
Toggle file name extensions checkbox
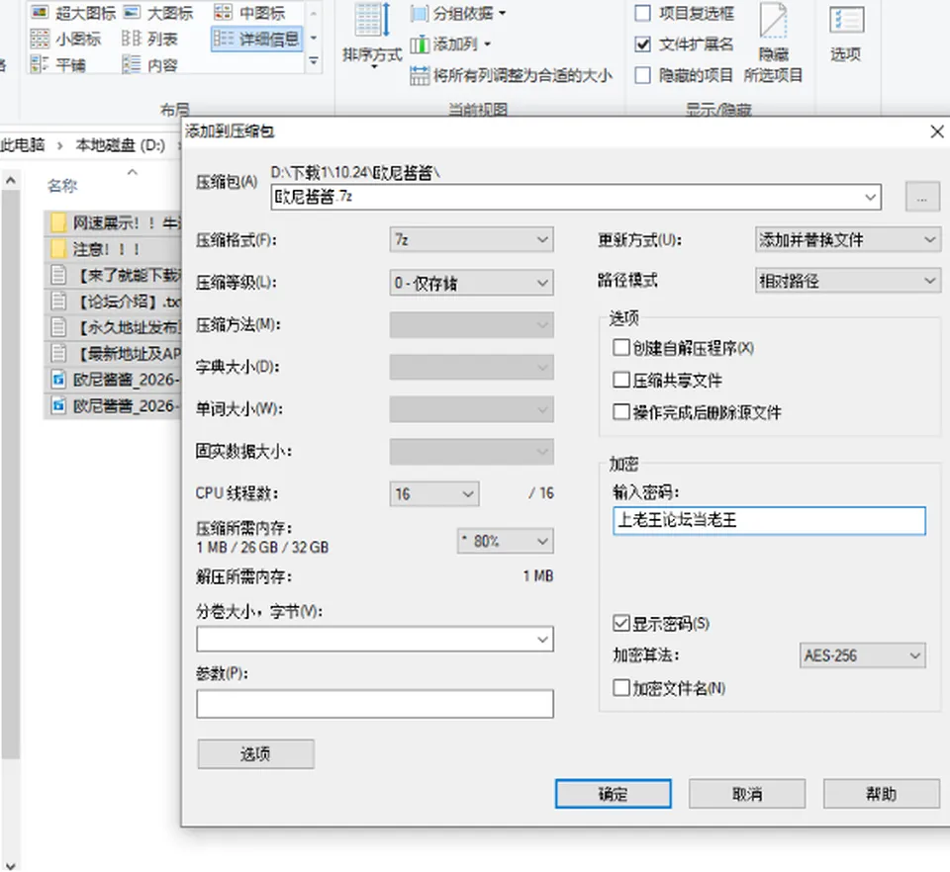(x=642, y=44)
